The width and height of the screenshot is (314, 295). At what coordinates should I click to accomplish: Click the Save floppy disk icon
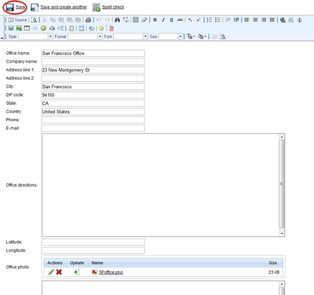(x=10, y=7)
